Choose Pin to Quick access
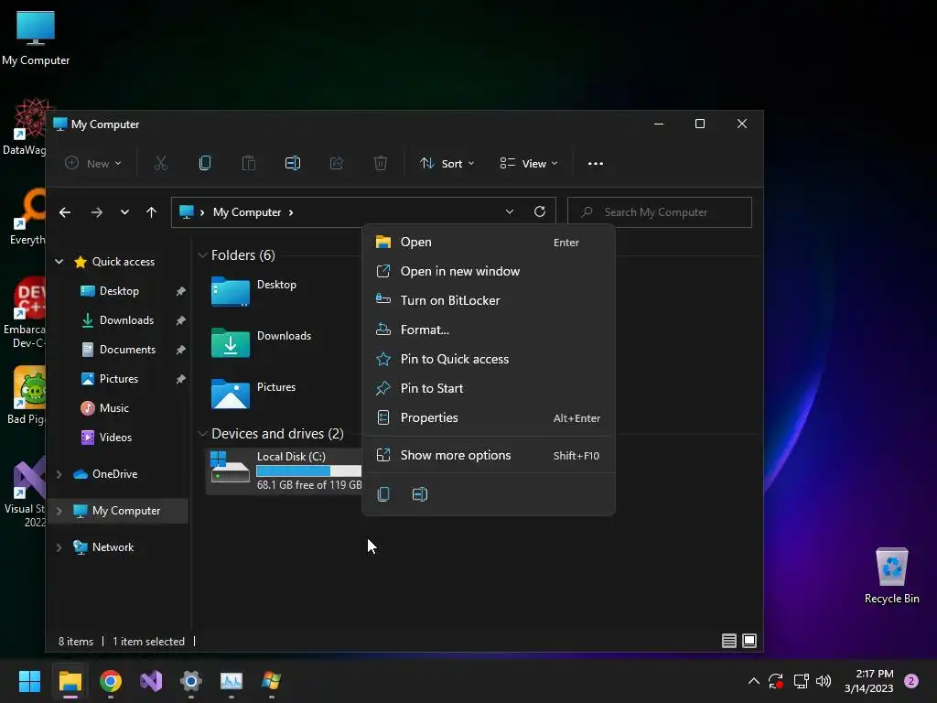Image resolution: width=937 pixels, height=703 pixels. coord(489,359)
